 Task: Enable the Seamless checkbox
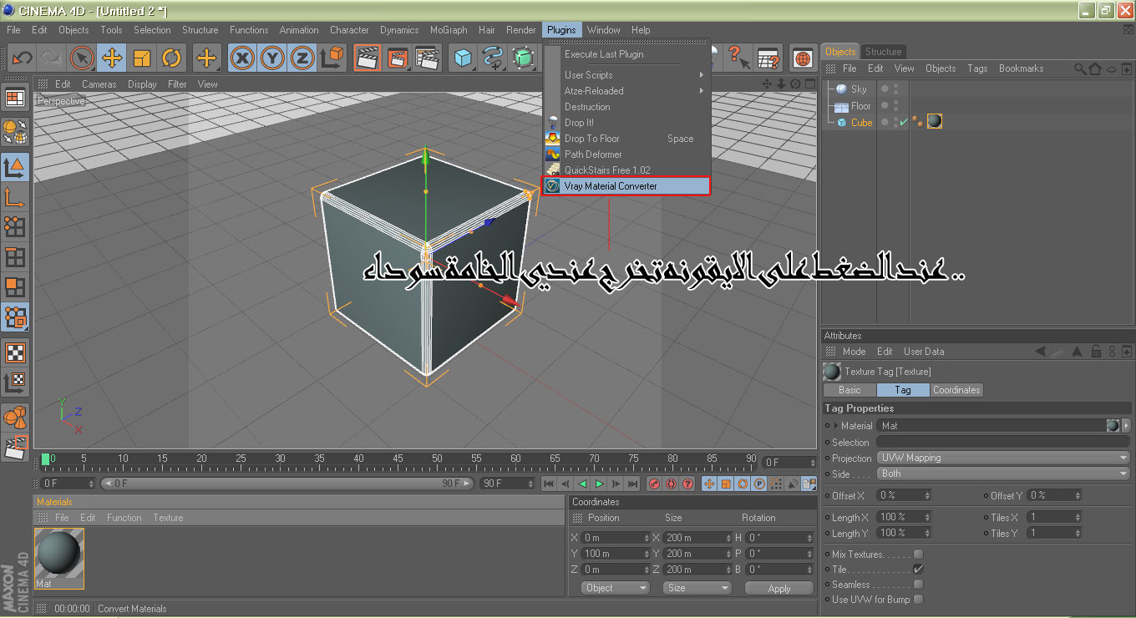[x=919, y=585]
